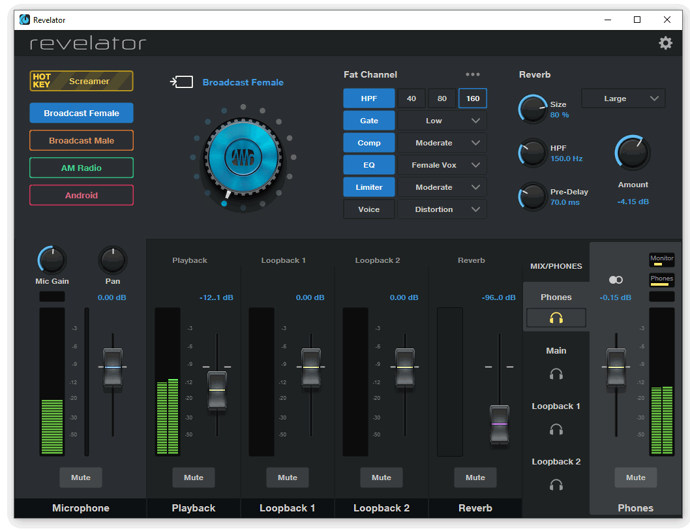Click the Reverb Amount knob
Screen dimensions: 690x531
point(633,153)
